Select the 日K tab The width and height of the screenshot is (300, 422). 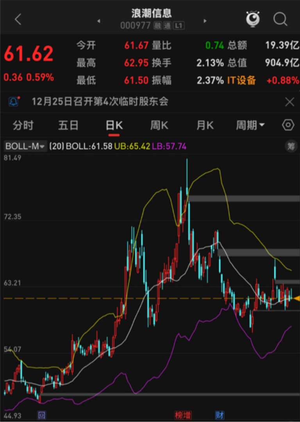point(114,125)
